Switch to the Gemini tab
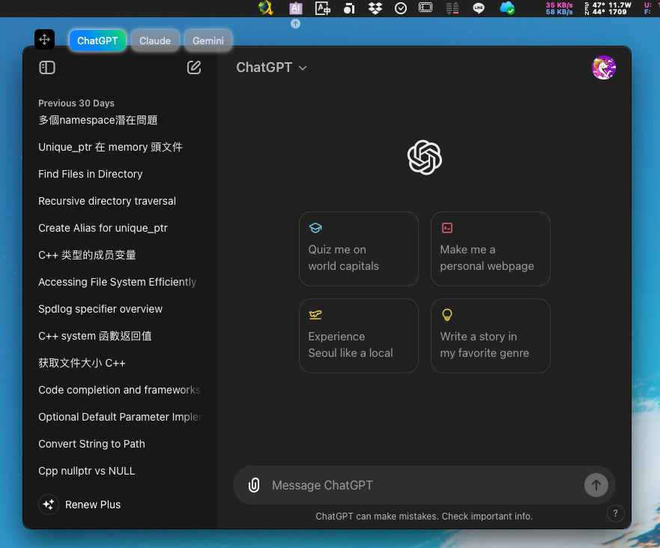Image resolution: width=660 pixels, height=548 pixels. [x=208, y=41]
